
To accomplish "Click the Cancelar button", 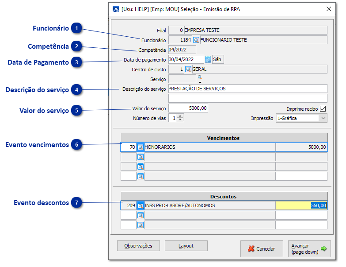I will (262, 249).
